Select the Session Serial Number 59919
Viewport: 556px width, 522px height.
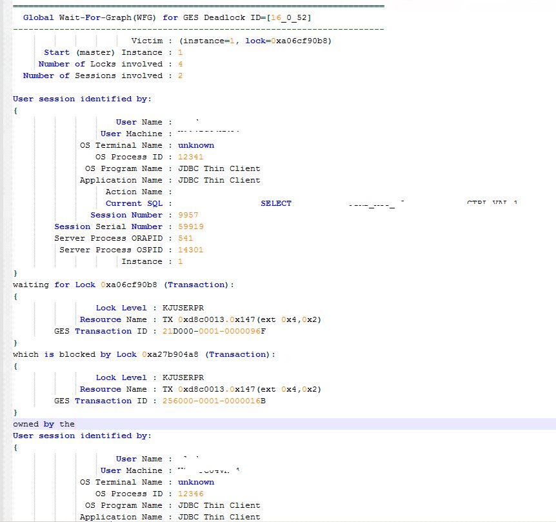pyautogui.click(x=191, y=226)
